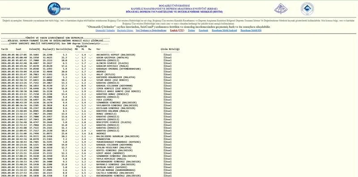Select the GIRIT ADASI (AKDENIZ) entry

[x=110, y=153]
